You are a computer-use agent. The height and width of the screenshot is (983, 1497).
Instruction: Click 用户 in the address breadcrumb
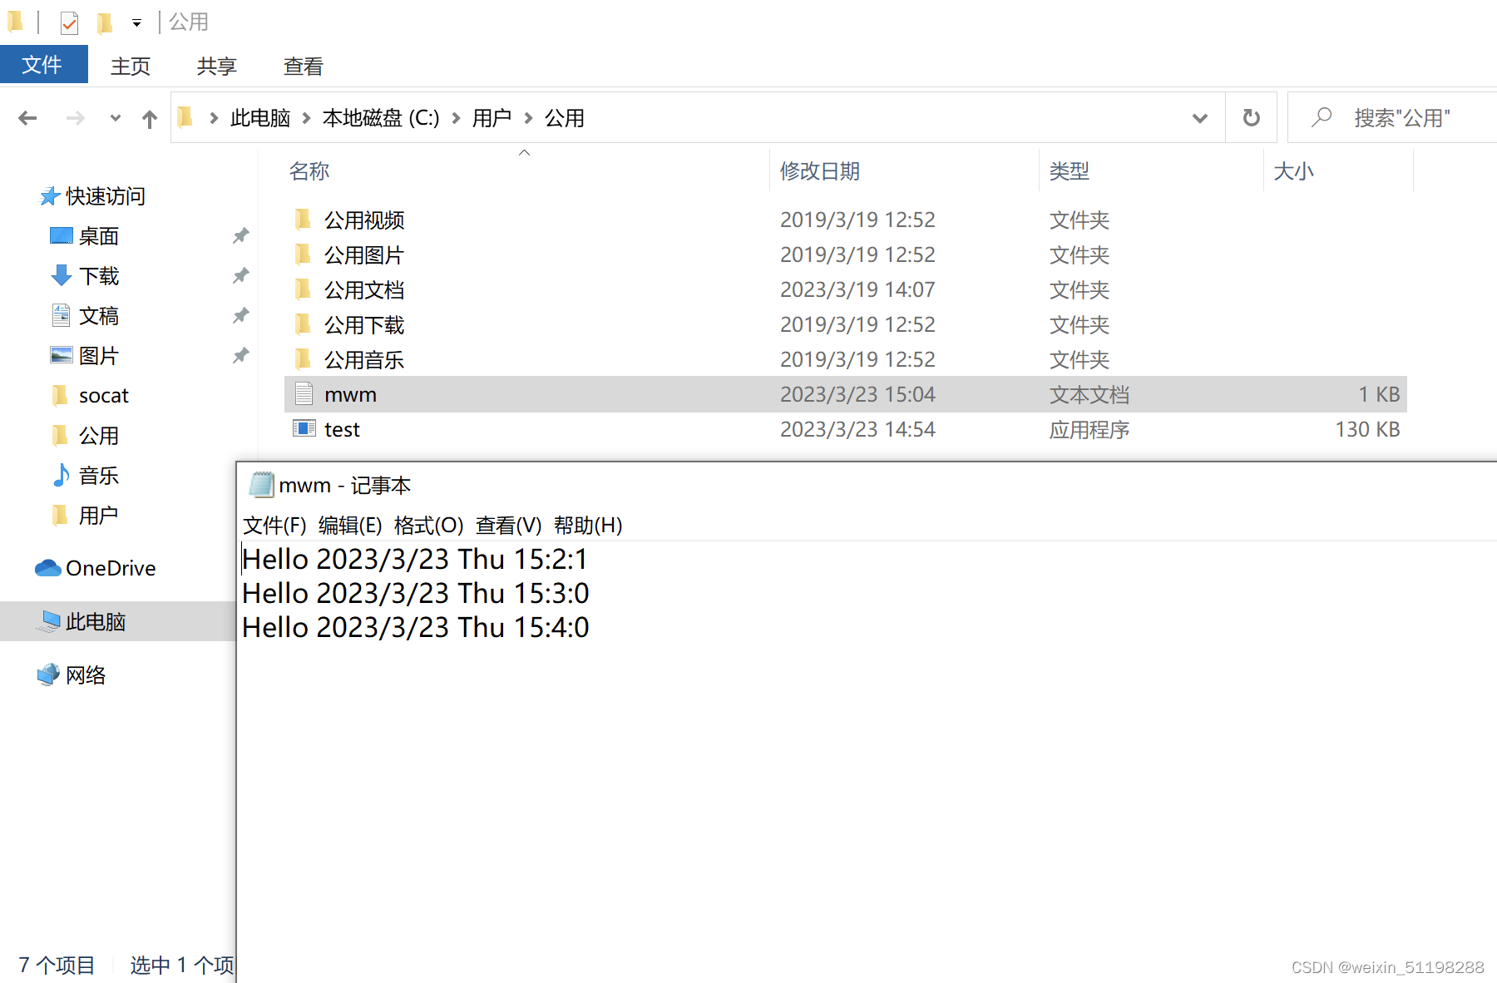492,118
